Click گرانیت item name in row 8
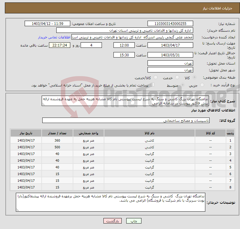Viewport: 240px width, 229px height. pos(149,187)
